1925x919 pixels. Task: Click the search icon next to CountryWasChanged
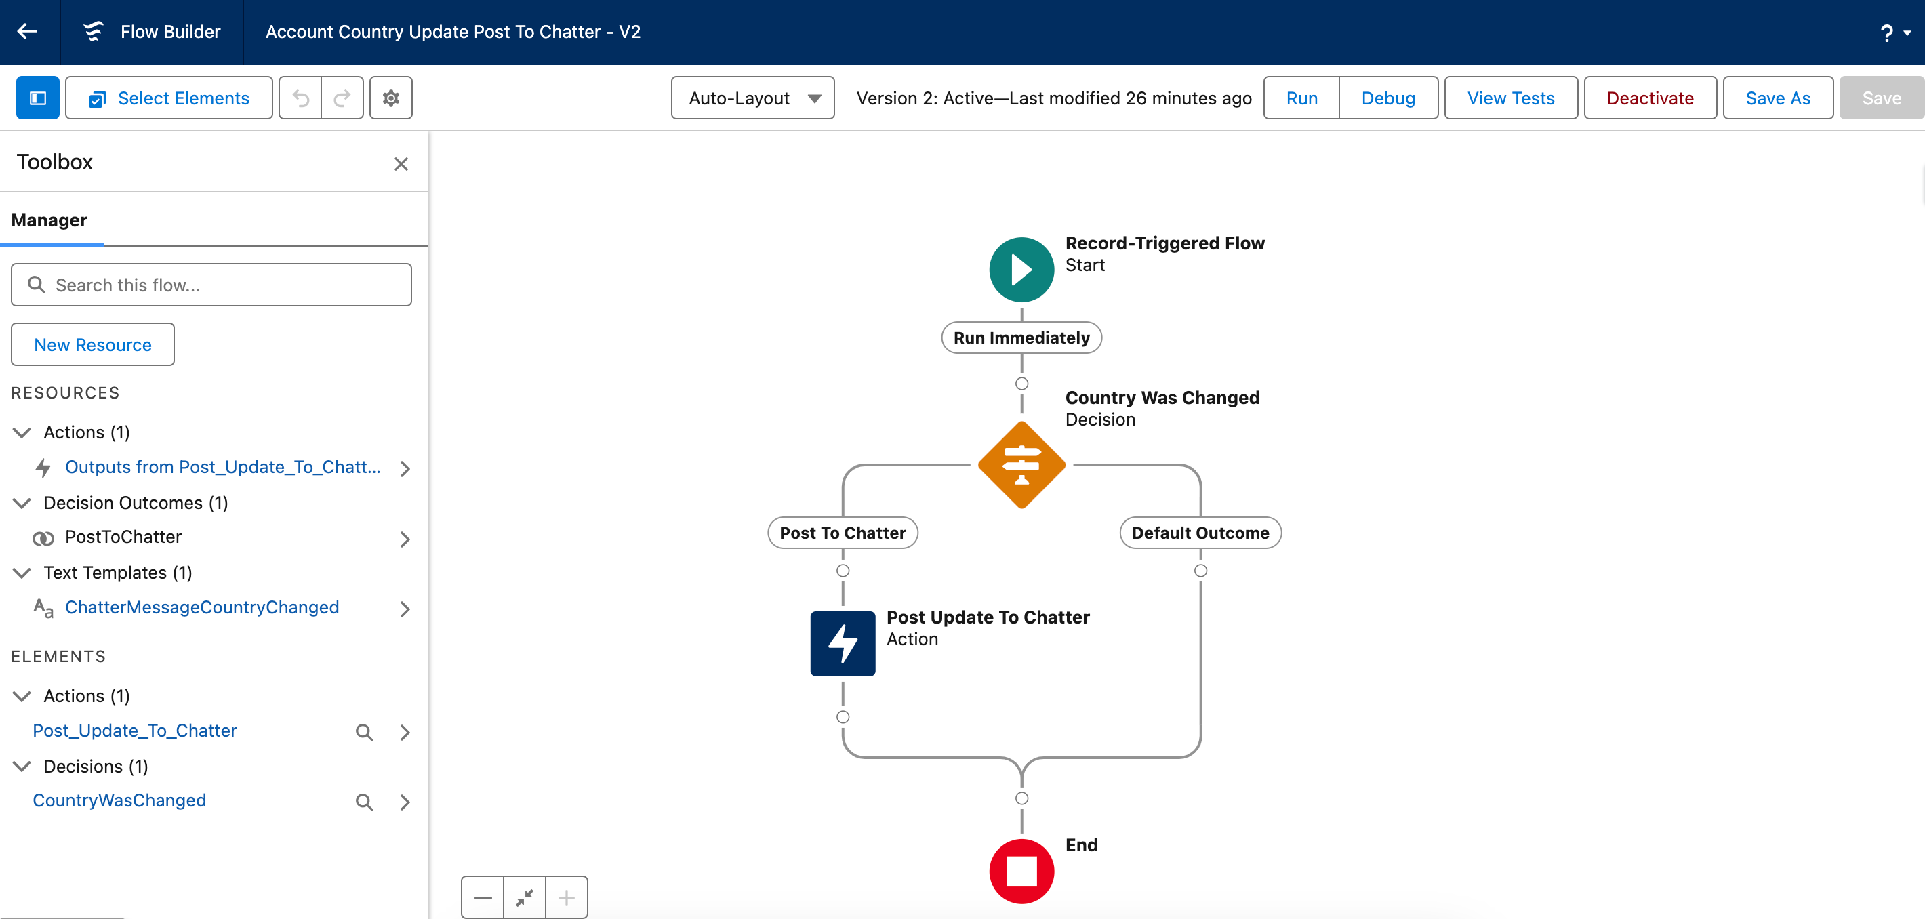365,802
